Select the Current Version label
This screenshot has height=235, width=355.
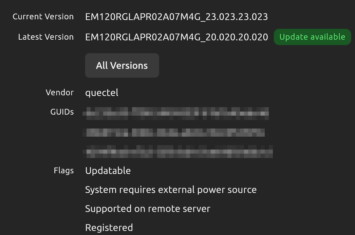click(43, 17)
